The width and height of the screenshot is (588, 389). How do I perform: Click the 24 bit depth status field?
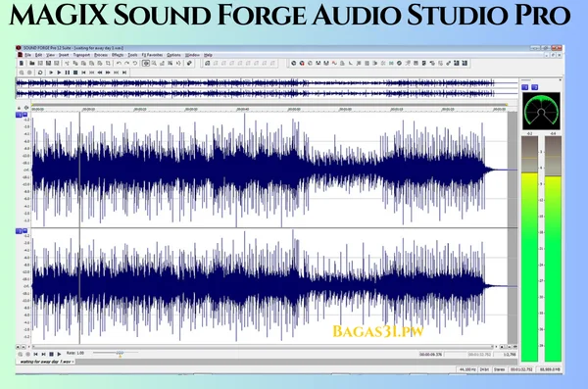(484, 369)
